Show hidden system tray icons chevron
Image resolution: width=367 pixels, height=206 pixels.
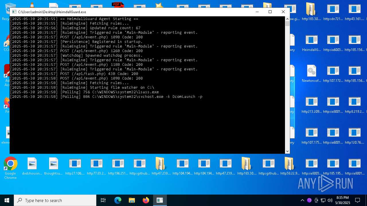click(x=302, y=200)
